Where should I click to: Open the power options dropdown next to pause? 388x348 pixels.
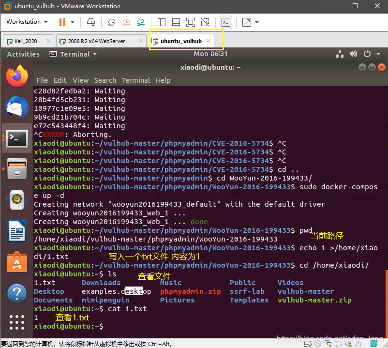point(73,22)
